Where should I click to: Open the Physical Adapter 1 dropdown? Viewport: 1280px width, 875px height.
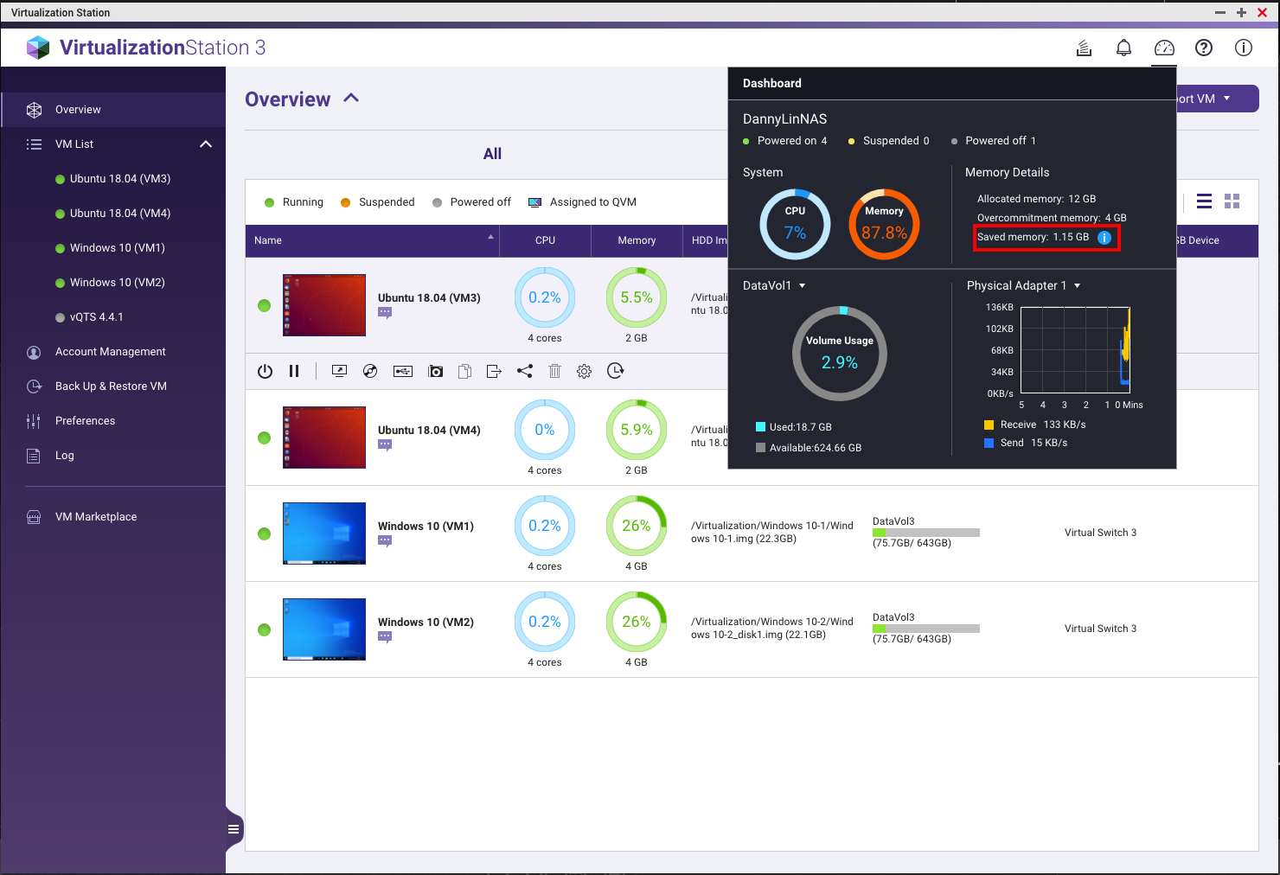tap(1077, 286)
